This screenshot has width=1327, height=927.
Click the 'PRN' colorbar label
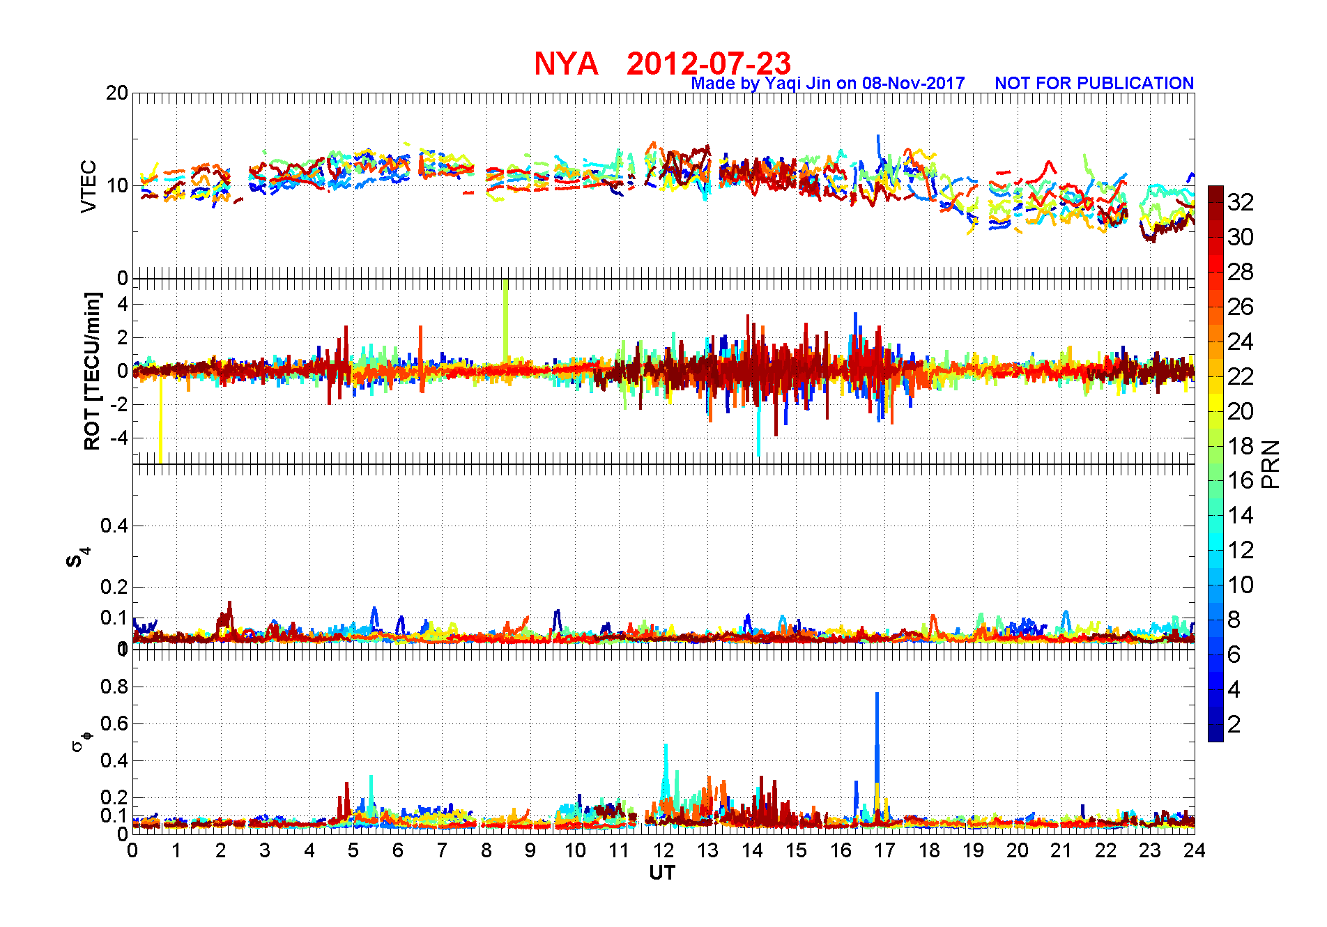click(1271, 464)
